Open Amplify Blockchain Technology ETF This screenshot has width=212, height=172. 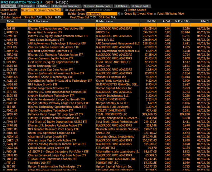pos(51,96)
